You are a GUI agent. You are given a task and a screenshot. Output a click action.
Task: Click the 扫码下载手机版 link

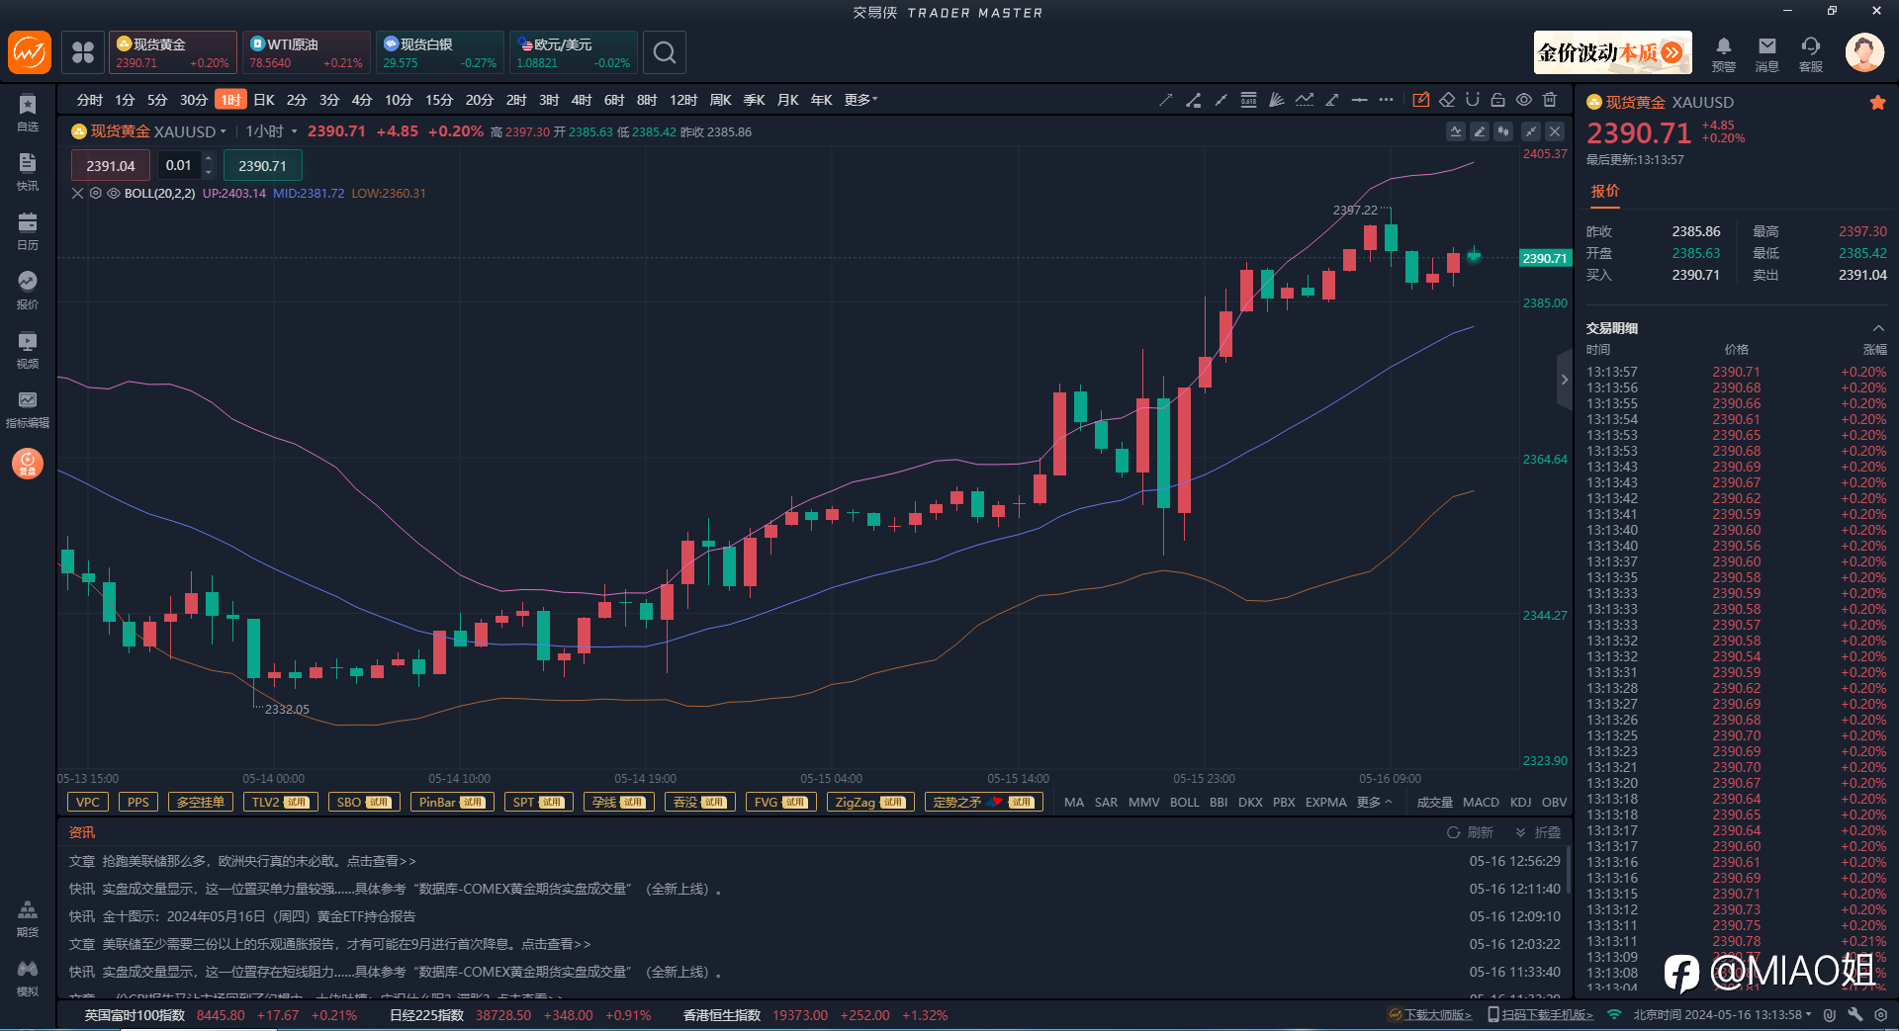point(1541,1015)
